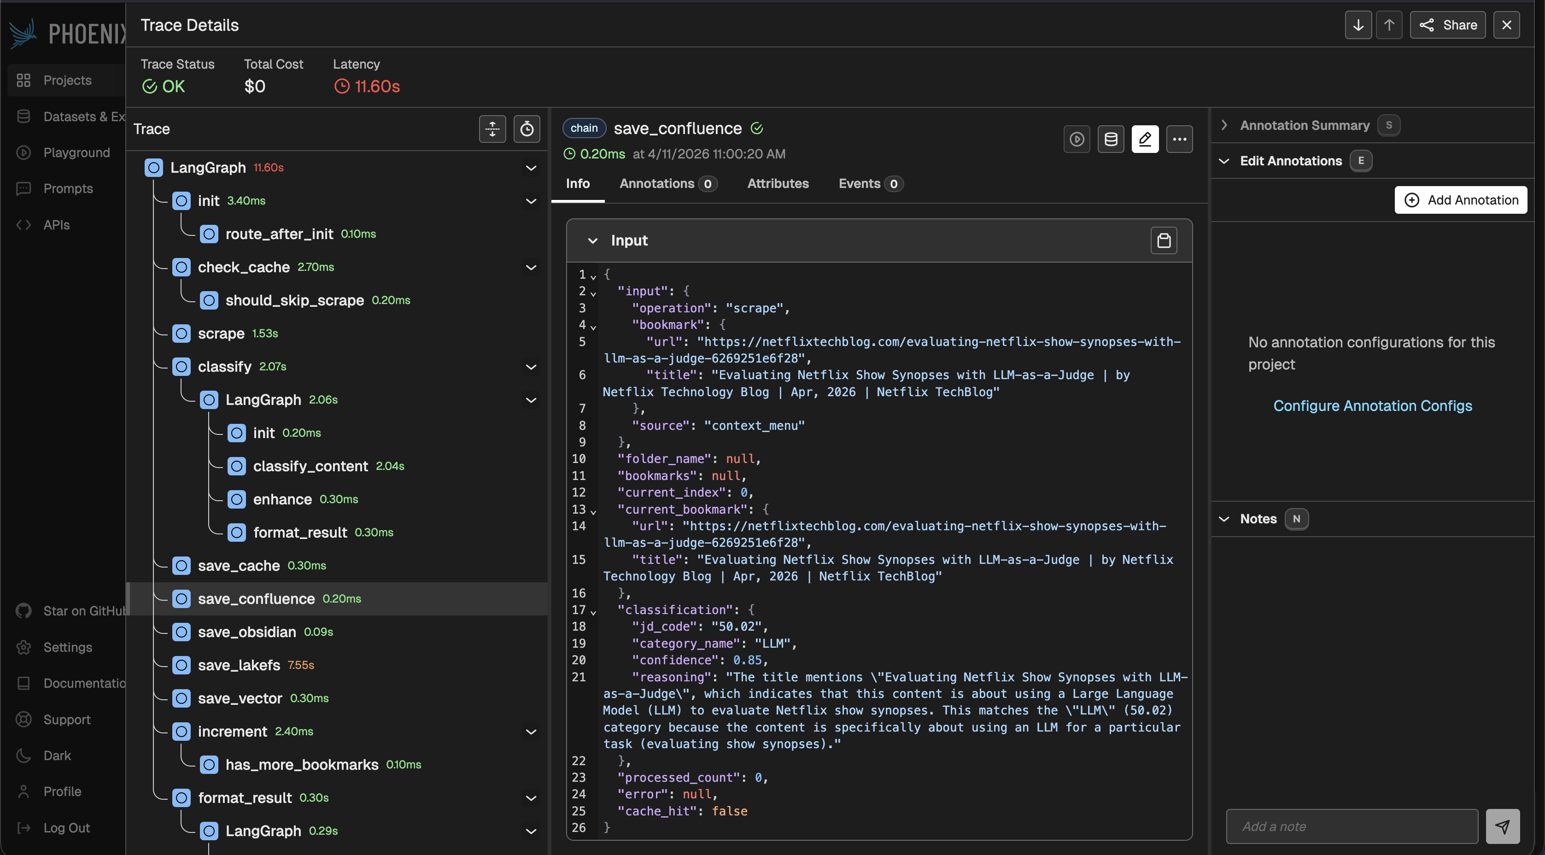
Task: Select the save_lakefs span
Action: coord(239,665)
